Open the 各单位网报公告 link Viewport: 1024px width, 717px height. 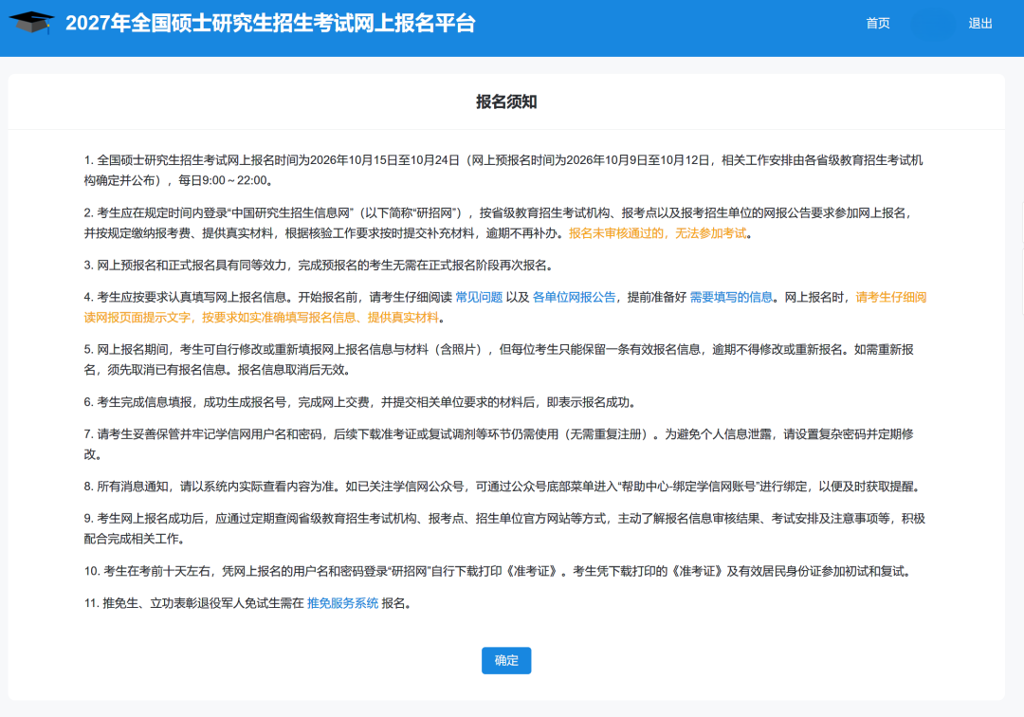point(574,297)
